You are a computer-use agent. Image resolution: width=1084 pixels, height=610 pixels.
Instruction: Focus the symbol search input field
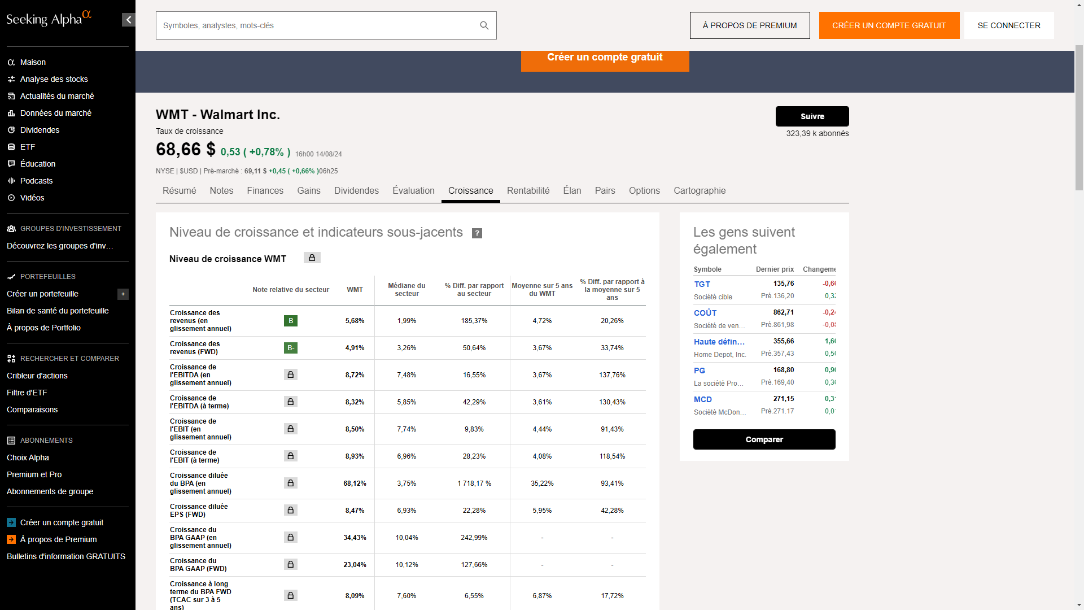(x=316, y=25)
